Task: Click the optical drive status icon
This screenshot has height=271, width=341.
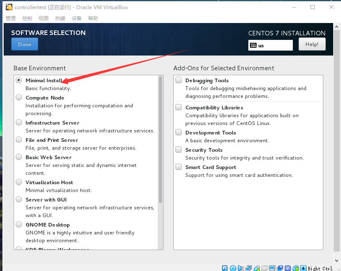Action: [x=233, y=268]
